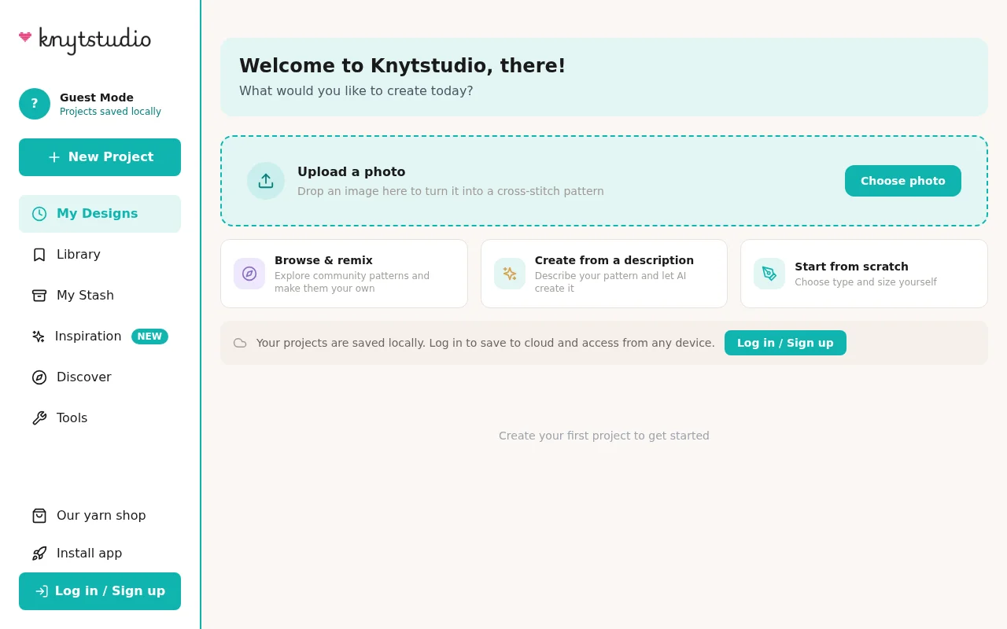Open the Tools section
The height and width of the screenshot is (629, 1007).
point(100,418)
